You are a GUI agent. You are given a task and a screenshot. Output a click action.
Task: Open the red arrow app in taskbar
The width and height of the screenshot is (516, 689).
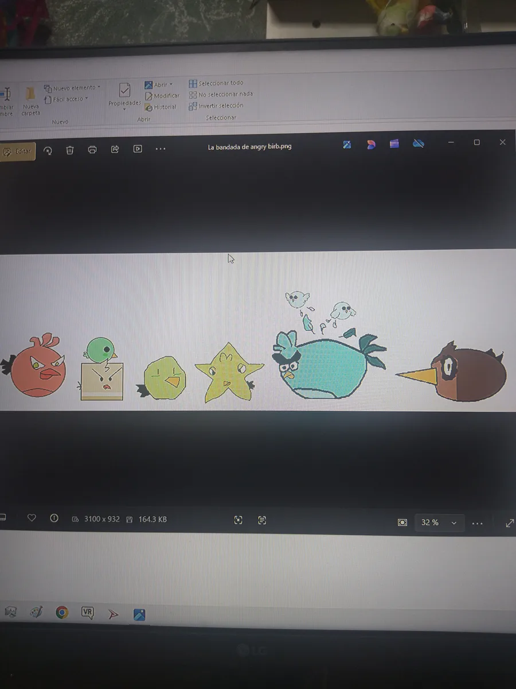pyautogui.click(x=114, y=614)
